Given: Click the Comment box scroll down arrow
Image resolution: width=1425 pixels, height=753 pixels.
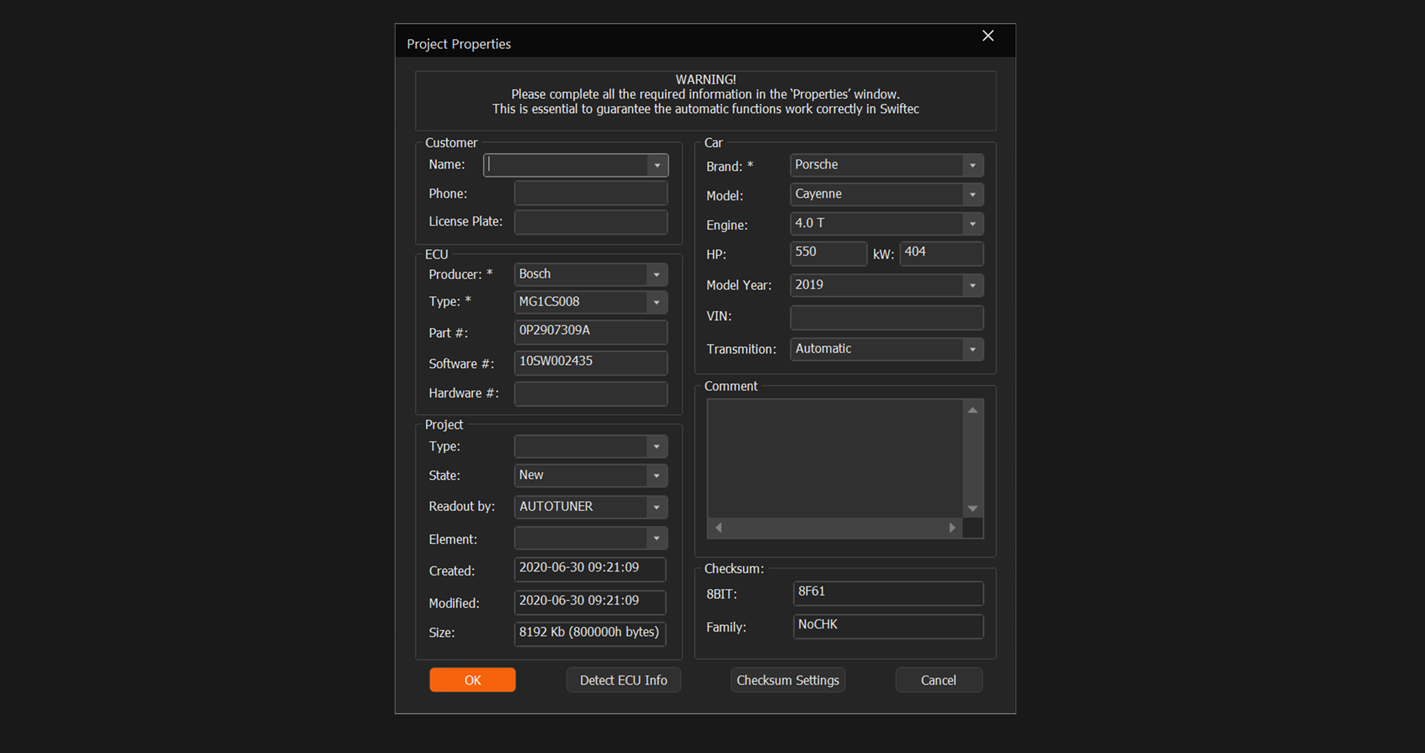Looking at the screenshot, I should click(x=973, y=509).
